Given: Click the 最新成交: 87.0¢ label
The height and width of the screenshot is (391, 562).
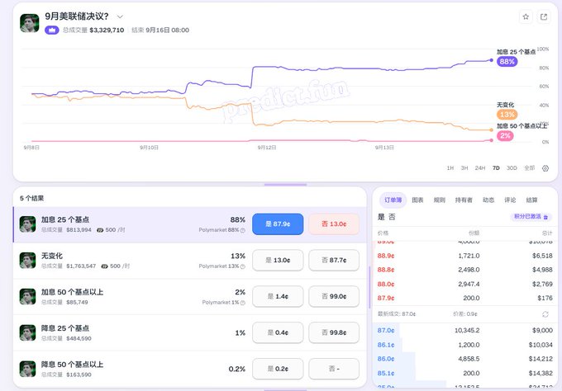Looking at the screenshot, I should click(x=397, y=314).
